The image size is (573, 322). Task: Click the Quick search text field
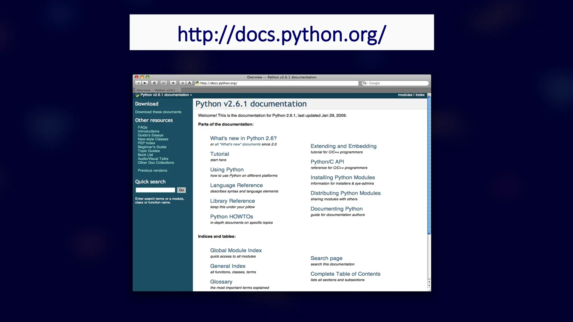[155, 190]
